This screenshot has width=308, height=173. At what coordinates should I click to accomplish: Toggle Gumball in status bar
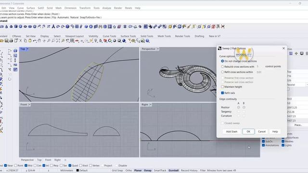[174, 171]
